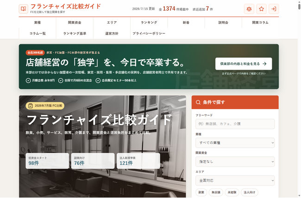This screenshot has width=301, height=198.
Task: Toggle the 未経験 filter chip
Action: coord(232,192)
